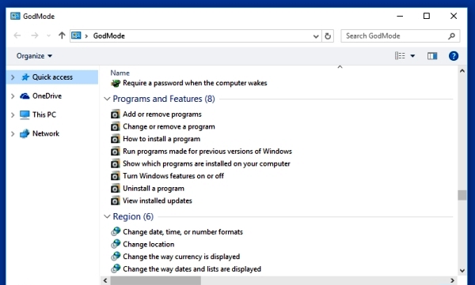
Task: Click the vertical scrollbar down arrow
Action: point(462,271)
